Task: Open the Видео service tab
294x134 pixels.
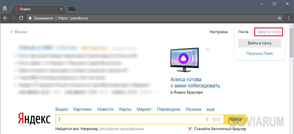Action: coord(62,109)
